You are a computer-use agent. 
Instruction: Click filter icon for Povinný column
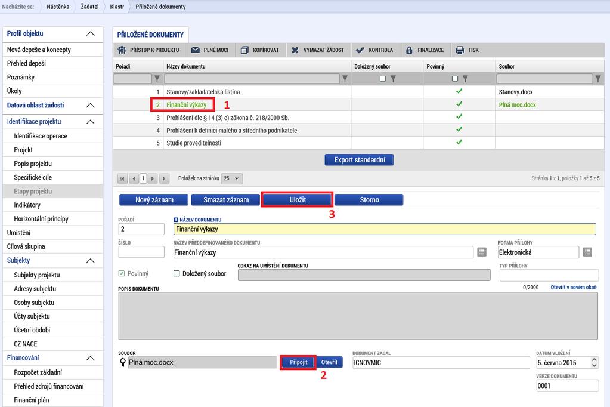(x=465, y=79)
